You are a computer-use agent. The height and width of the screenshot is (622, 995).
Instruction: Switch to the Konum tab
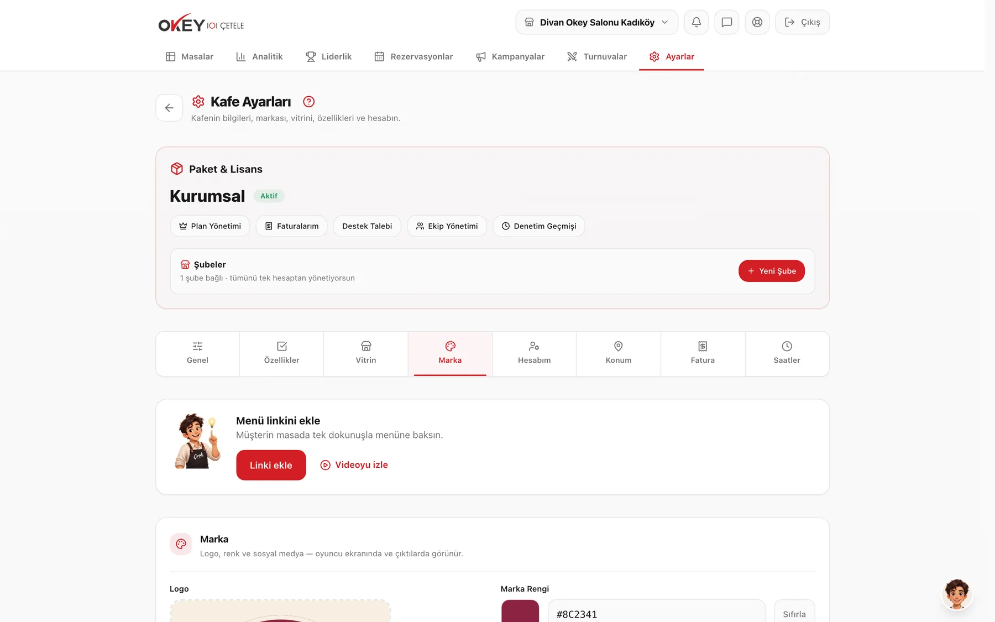point(619,354)
